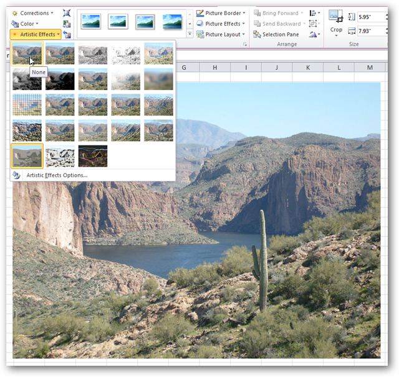Select the first picture style thumbnail
The image size is (399, 377).
tap(91, 21)
